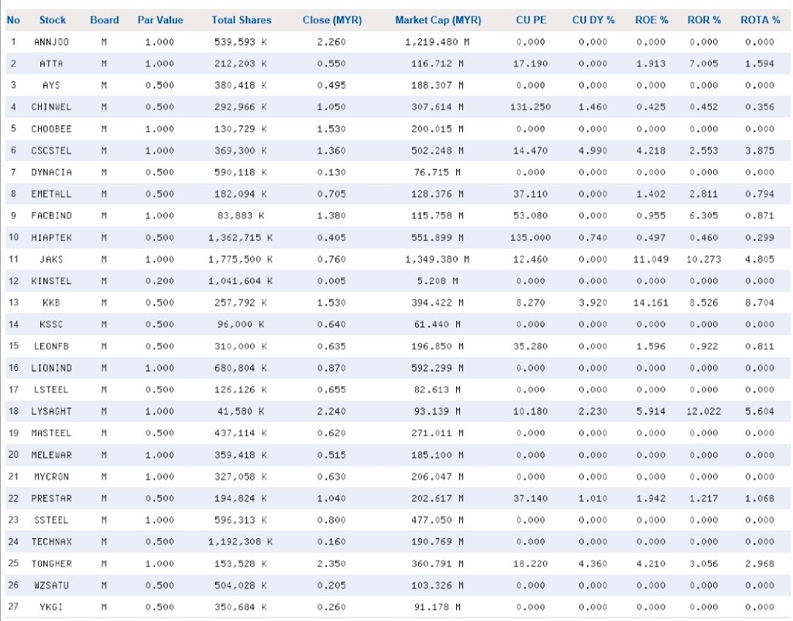This screenshot has width=793, height=621.
Task: Click JAKS ROE value 11.049
Action: (x=651, y=259)
